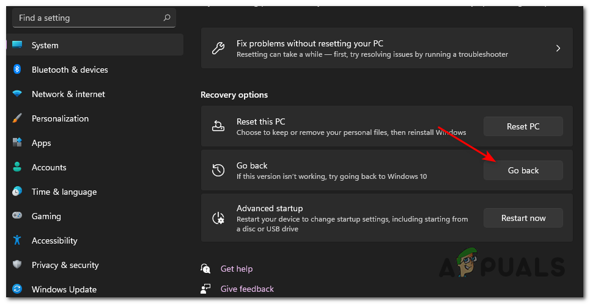This screenshot has height=304, width=590.
Task: Open the Give feedback link
Action: coord(247,289)
